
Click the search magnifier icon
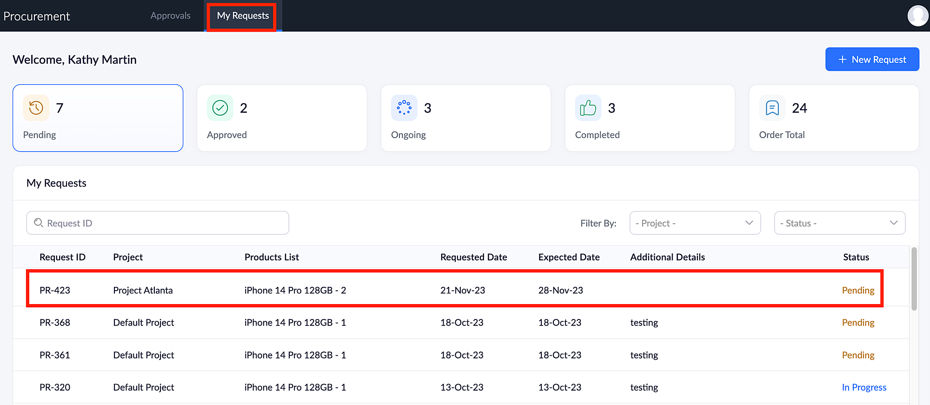coord(39,223)
